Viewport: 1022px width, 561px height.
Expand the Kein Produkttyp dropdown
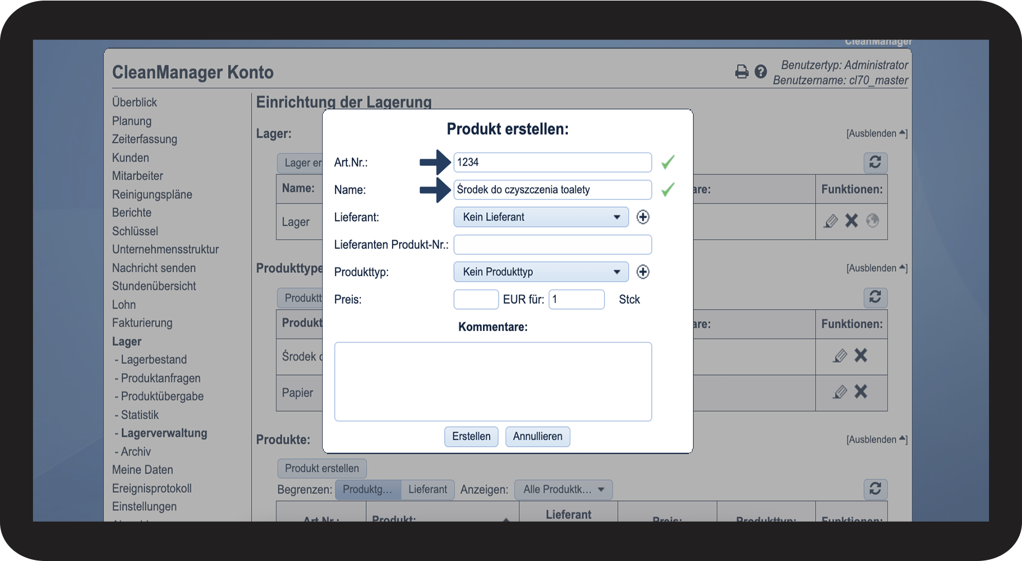541,272
